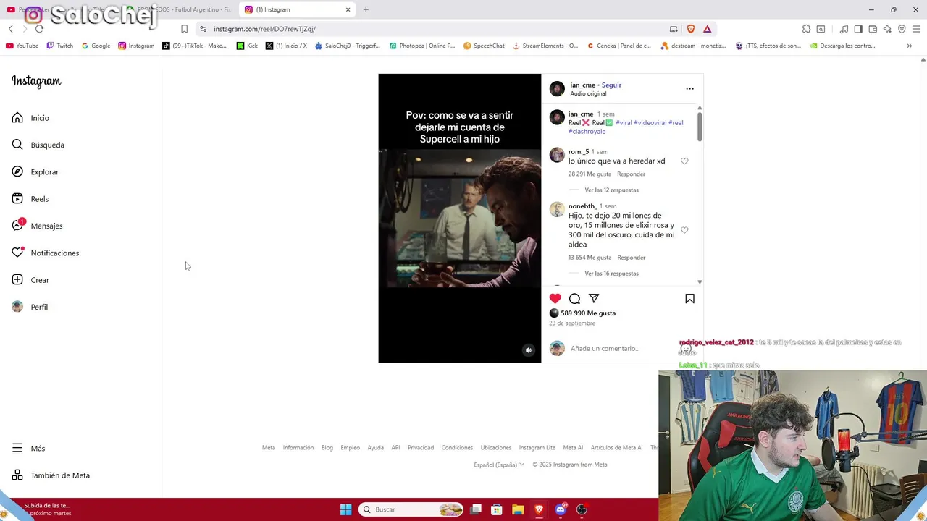Open the #viral hashtag

(624, 123)
